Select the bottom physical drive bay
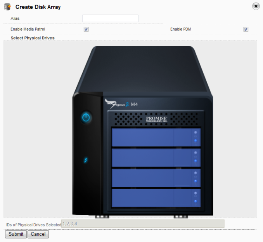Image resolution: width=263 pixels, height=242 pixels. pyautogui.click(x=156, y=198)
